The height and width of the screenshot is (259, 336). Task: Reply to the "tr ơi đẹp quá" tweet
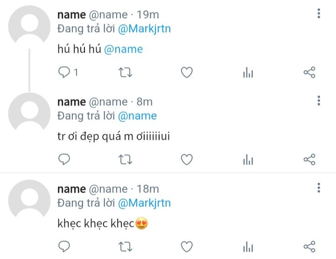click(x=64, y=159)
